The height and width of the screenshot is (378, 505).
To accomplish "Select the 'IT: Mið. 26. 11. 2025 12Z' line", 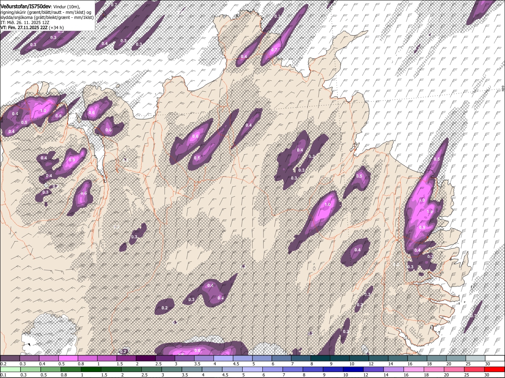I will tap(25, 22).
